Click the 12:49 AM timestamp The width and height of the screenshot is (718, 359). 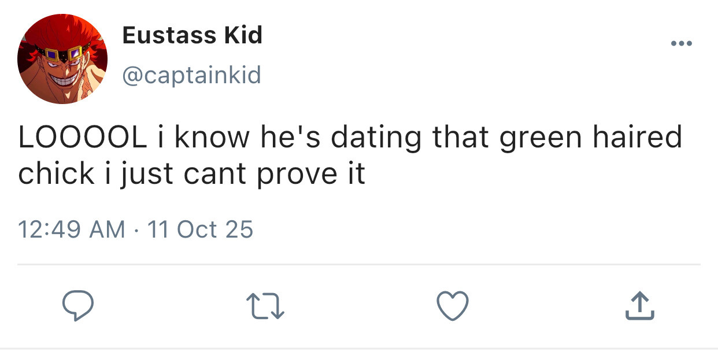coord(72,230)
